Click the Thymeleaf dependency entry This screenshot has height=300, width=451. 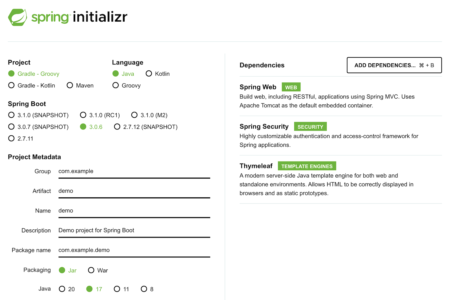tap(256, 166)
